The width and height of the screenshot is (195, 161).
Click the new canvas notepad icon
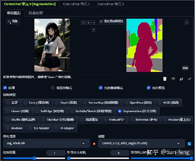165,79
